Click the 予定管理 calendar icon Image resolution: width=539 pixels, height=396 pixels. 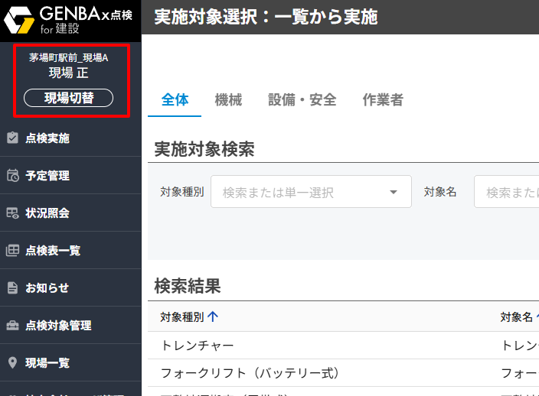click(12, 176)
